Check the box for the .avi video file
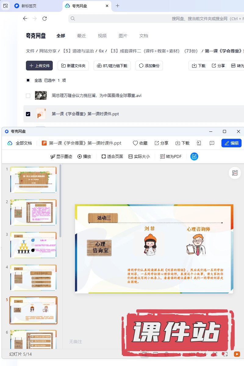 (28, 95)
